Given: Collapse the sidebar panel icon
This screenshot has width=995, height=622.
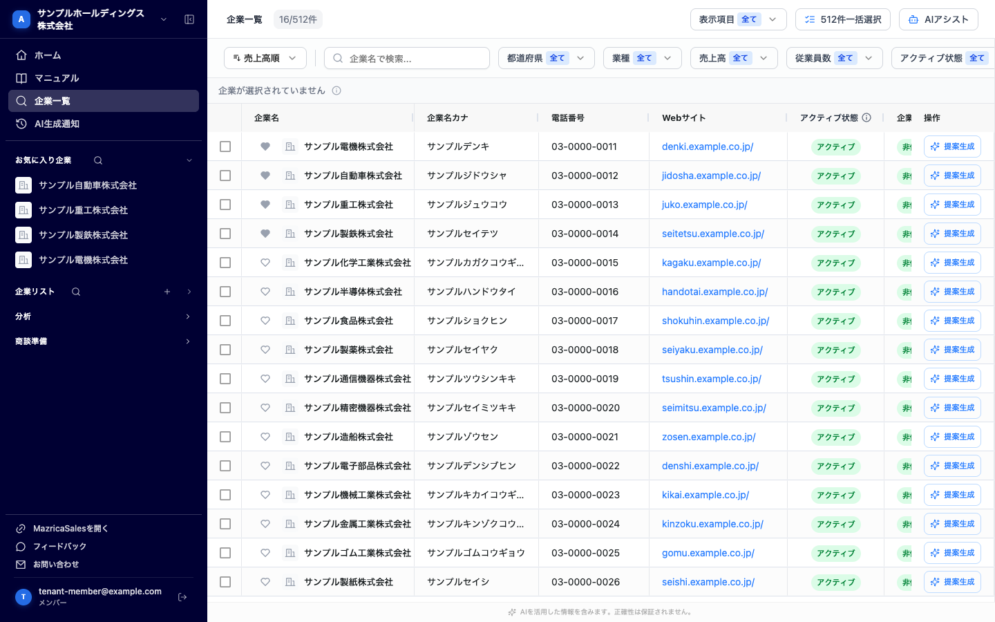Looking at the screenshot, I should 189,19.
